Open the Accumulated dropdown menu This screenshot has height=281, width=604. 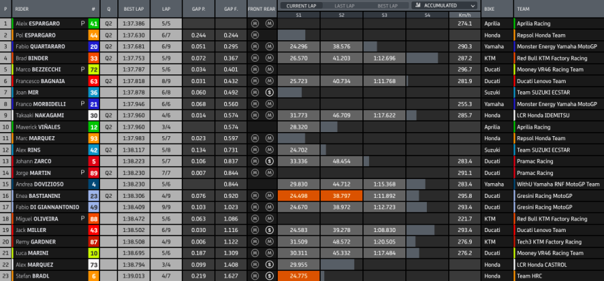point(446,5)
